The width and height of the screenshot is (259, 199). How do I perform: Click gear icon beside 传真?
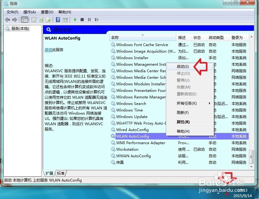(113, 162)
